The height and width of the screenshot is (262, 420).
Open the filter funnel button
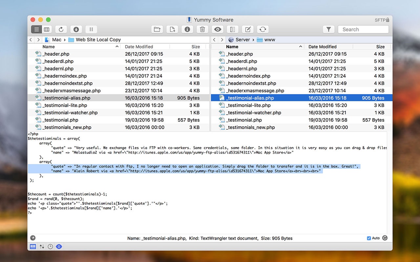[x=328, y=29]
